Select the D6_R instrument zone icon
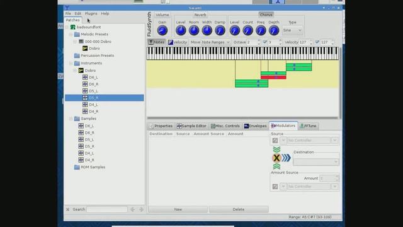This screenshot has height=227, width=403. pos(85,84)
